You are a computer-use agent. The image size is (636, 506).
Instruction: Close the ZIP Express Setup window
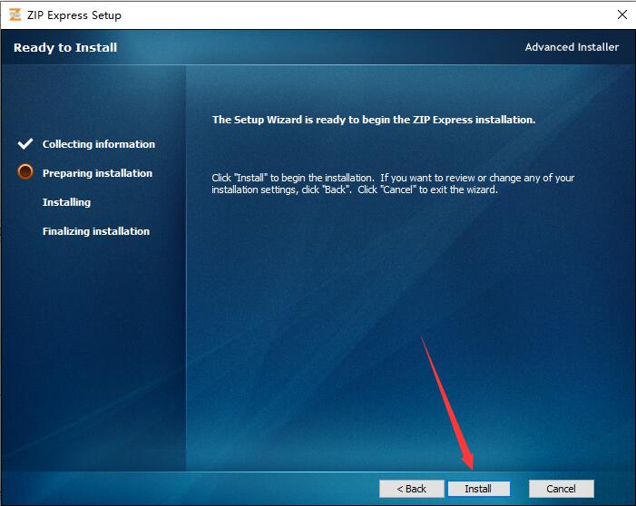pos(621,15)
